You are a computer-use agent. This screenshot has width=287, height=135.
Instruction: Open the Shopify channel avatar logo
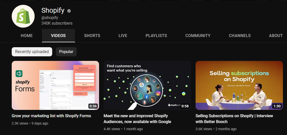pos(23,16)
